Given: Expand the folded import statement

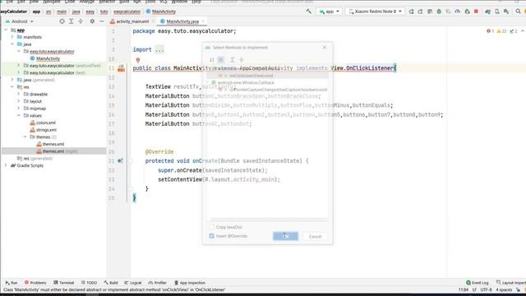Looking at the screenshot, I should [x=159, y=49].
